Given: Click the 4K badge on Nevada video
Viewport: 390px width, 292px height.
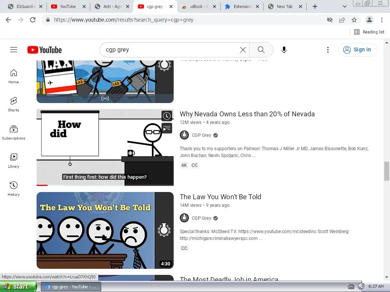Looking at the screenshot, I should pyautogui.click(x=184, y=165).
